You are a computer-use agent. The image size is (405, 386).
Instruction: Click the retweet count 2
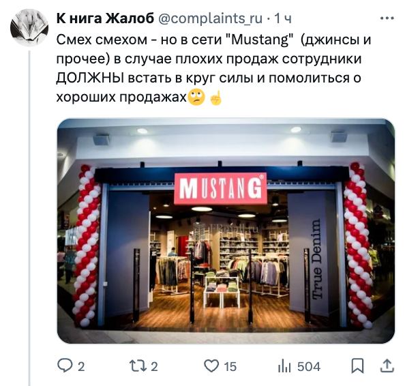tap(154, 367)
